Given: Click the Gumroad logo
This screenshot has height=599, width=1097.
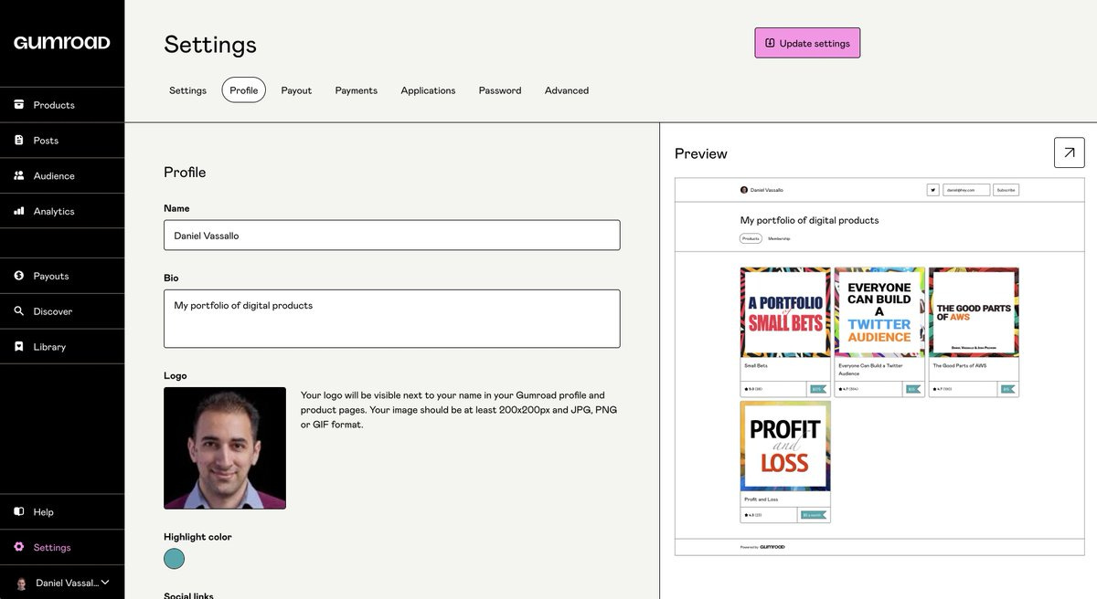Looking at the screenshot, I should (62, 43).
